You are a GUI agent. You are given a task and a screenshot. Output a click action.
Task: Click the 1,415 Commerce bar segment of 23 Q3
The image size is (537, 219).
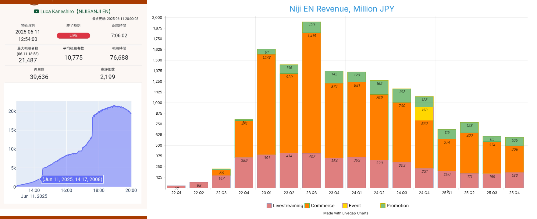click(311, 93)
